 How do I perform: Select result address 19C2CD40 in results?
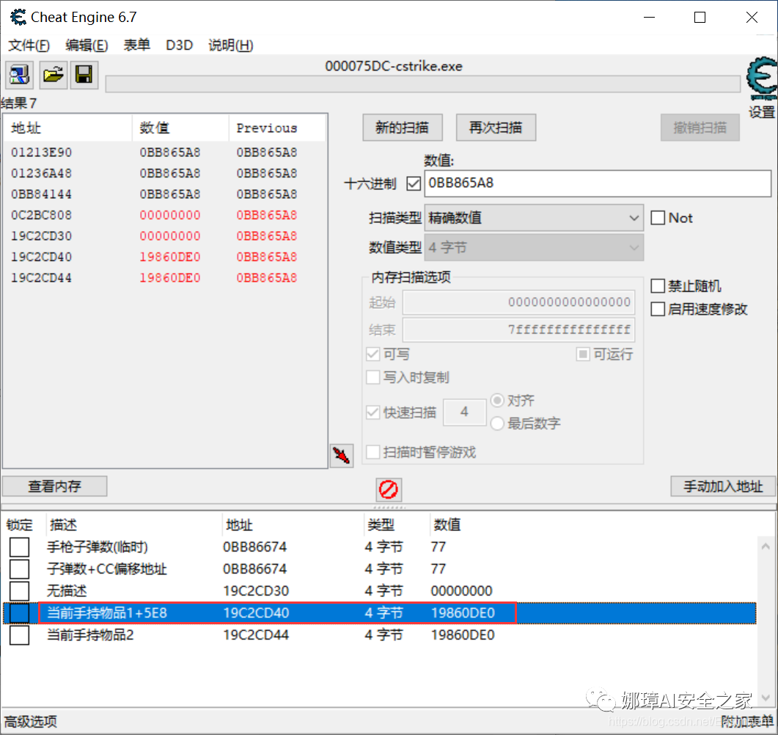click(x=41, y=257)
